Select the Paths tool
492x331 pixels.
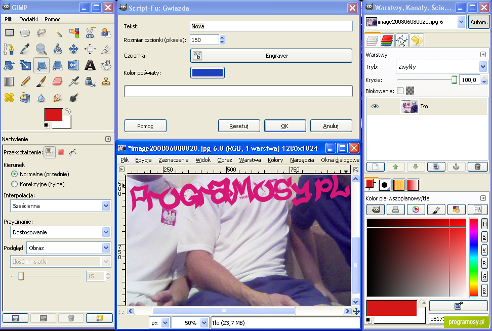(x=9, y=49)
